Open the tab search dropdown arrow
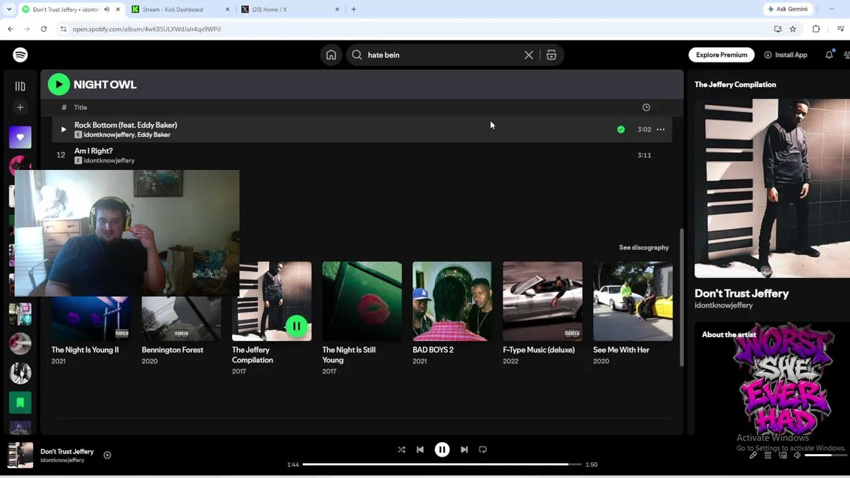The width and height of the screenshot is (850, 478). point(9,9)
